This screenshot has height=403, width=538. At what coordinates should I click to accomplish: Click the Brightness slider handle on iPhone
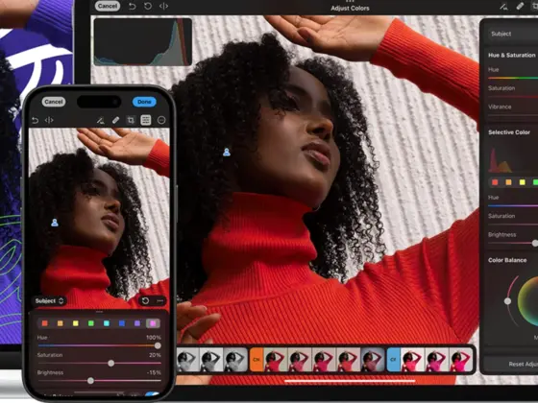pos(90,380)
